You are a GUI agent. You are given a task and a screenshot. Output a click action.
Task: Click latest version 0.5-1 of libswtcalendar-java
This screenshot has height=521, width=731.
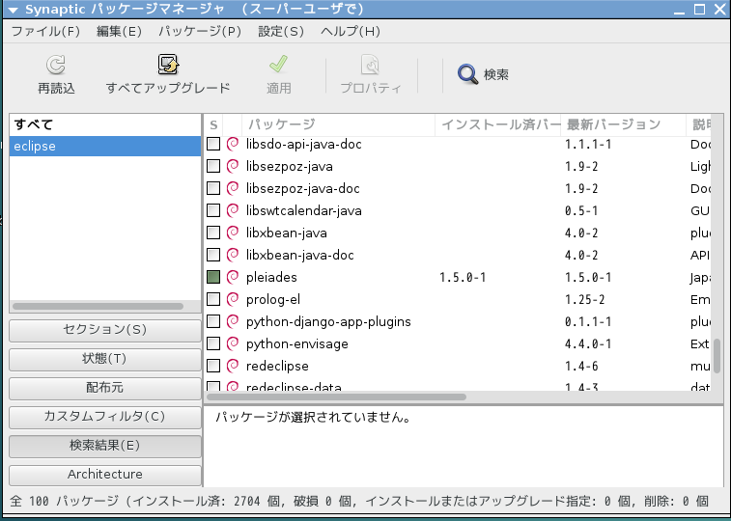pyautogui.click(x=581, y=211)
